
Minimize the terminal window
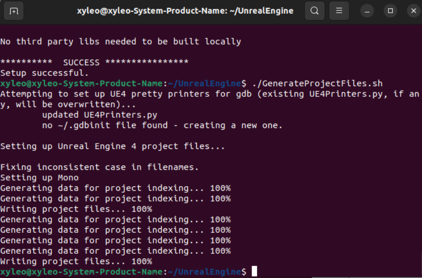click(368, 11)
